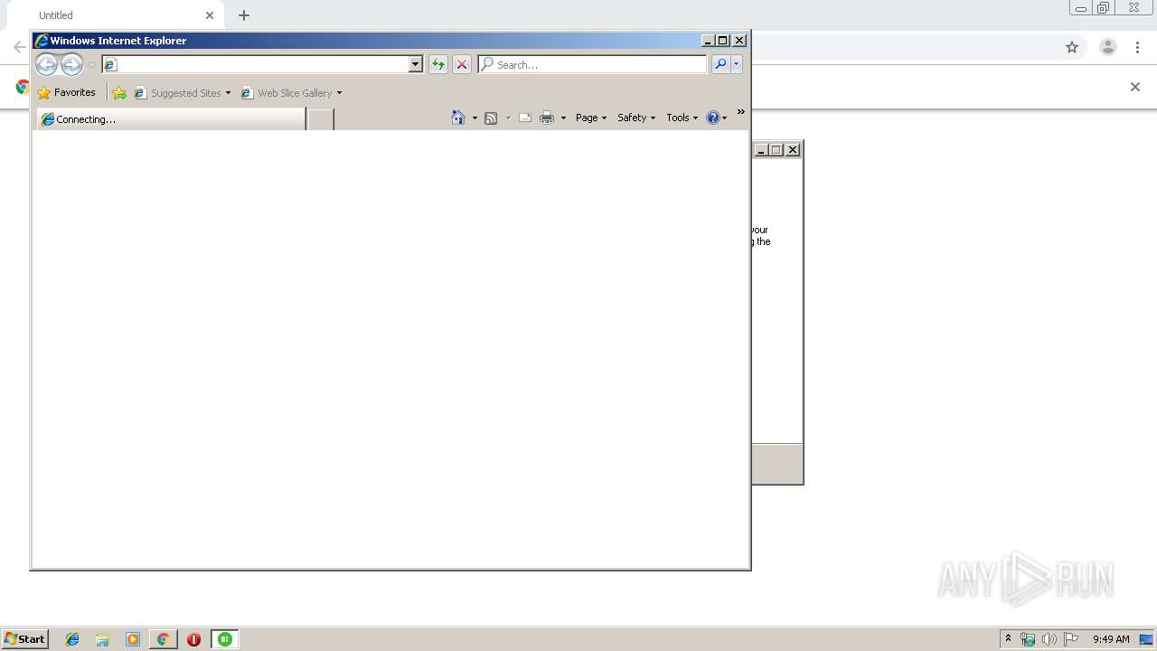
Task: Open the volume speaker tray icon
Action: (x=1049, y=639)
